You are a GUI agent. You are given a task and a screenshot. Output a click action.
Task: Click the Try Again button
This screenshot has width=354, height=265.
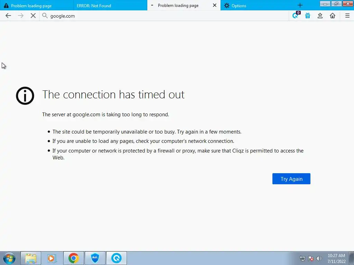click(x=291, y=179)
